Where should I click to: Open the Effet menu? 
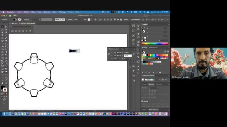[x=55, y=12]
